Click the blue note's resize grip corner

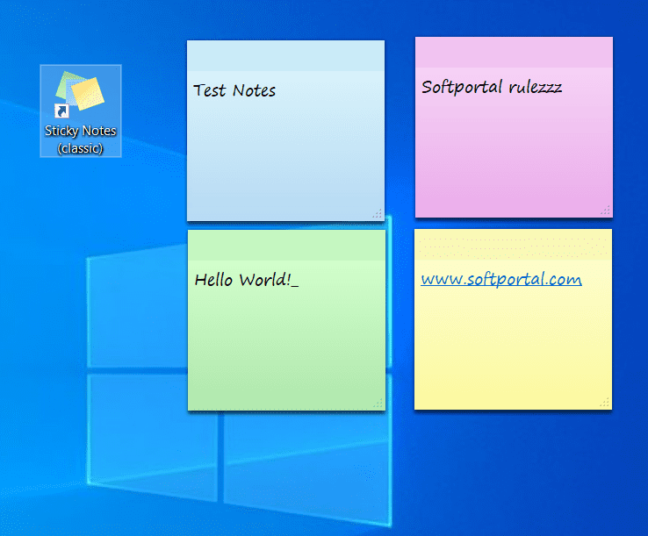(x=378, y=213)
